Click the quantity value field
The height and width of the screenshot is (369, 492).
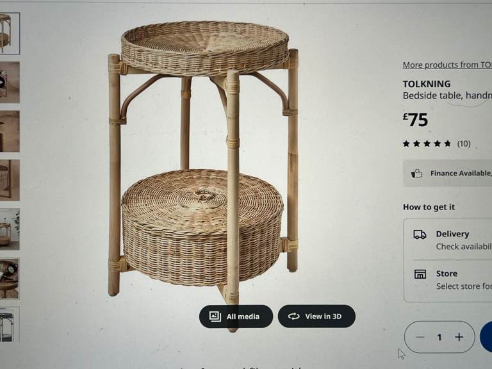(439, 337)
